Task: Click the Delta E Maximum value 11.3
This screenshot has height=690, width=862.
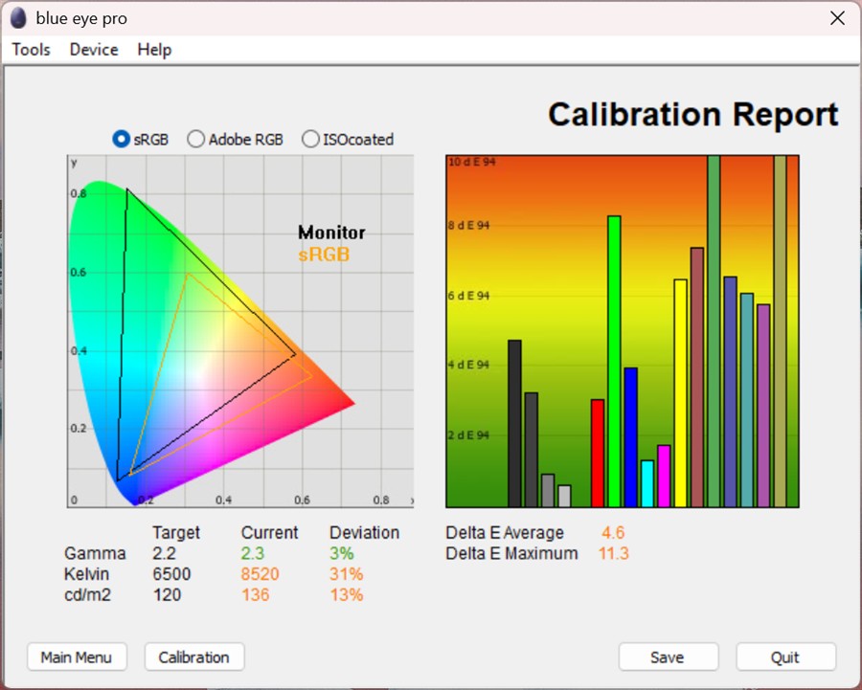Action: pyautogui.click(x=612, y=553)
